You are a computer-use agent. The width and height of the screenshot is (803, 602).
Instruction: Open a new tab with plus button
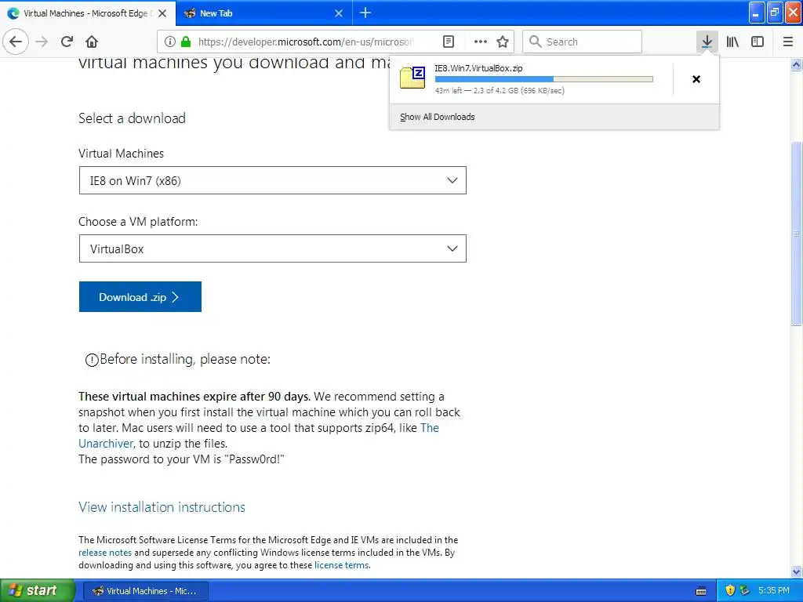[x=365, y=13]
